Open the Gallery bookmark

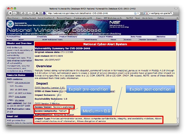click(161, 18)
